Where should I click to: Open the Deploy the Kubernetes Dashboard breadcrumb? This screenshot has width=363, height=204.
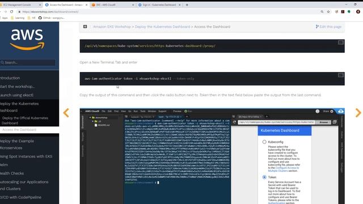[x=162, y=27]
